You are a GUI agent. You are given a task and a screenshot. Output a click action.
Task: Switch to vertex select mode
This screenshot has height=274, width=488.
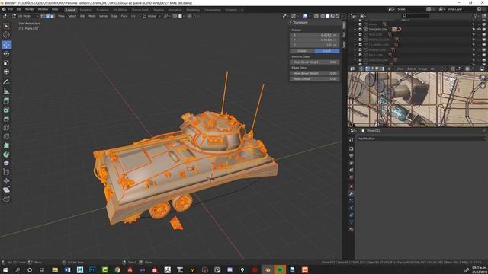tap(43, 16)
